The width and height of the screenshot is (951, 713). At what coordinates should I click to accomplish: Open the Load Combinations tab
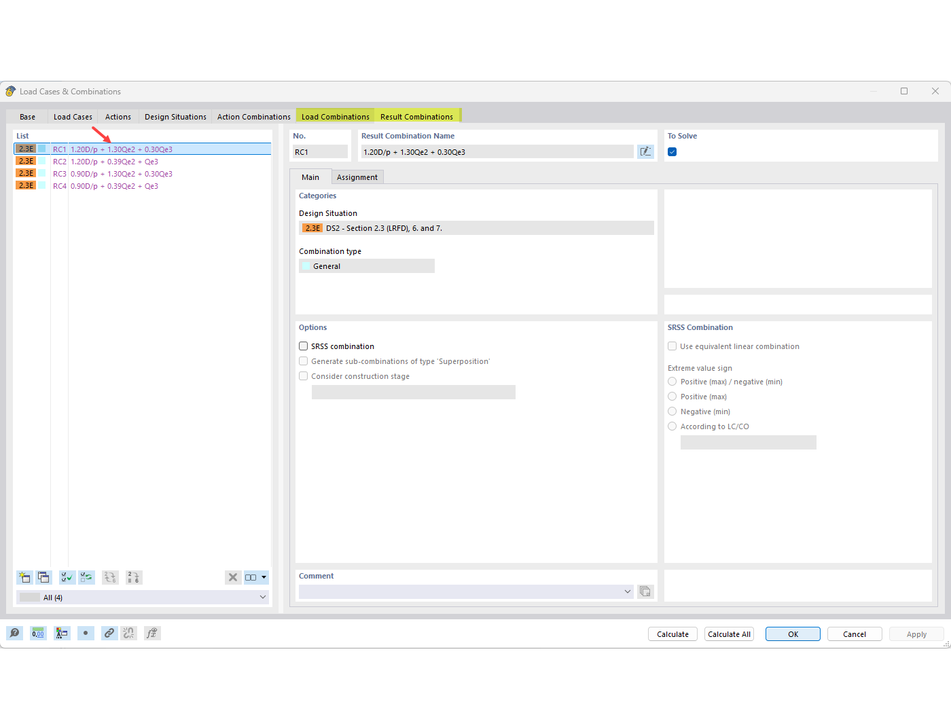(336, 117)
